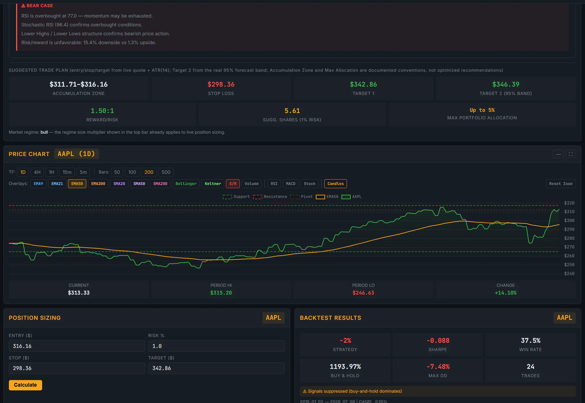585x403 pixels.
Task: Toggle the SMA200 overlay
Action: pos(160,184)
